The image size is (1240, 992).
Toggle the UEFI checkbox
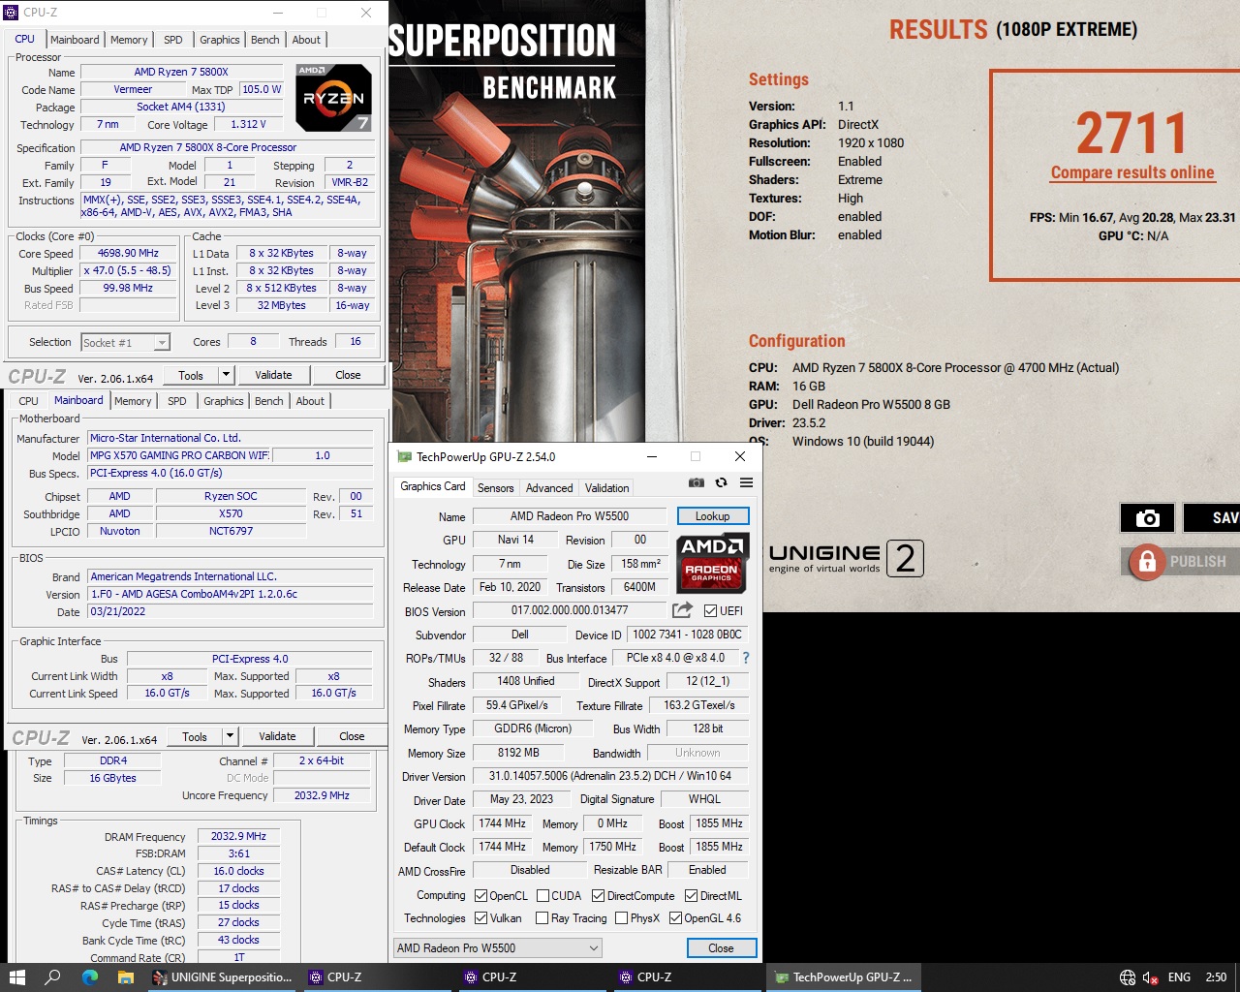[710, 611]
